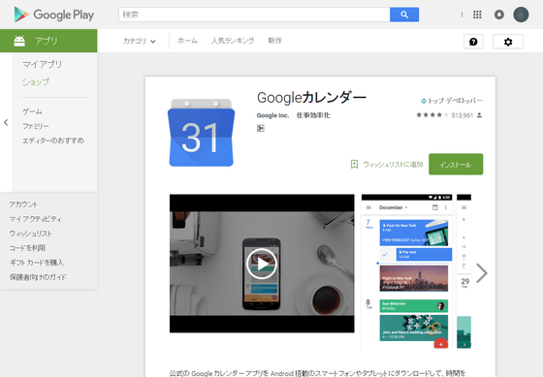Click the 3+ content rating badge
The image size is (543, 377).
pos(261,129)
